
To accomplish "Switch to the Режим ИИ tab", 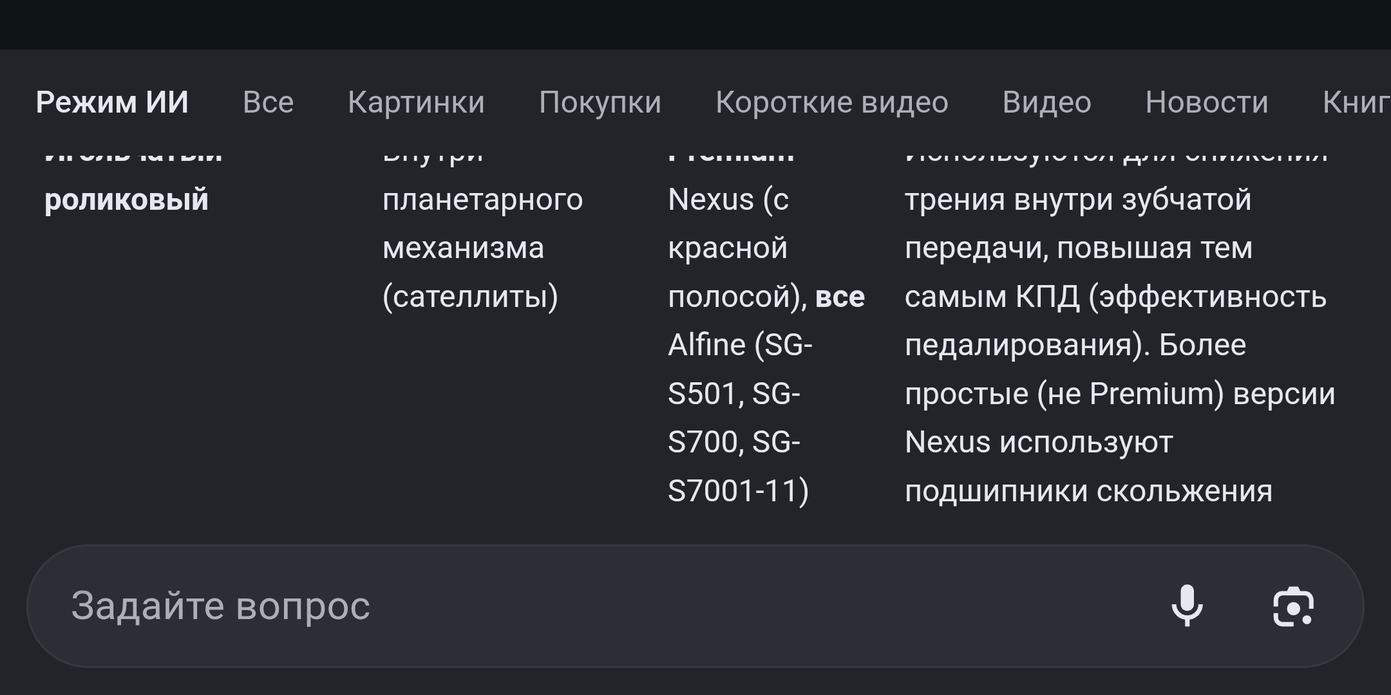I will pyautogui.click(x=112, y=102).
